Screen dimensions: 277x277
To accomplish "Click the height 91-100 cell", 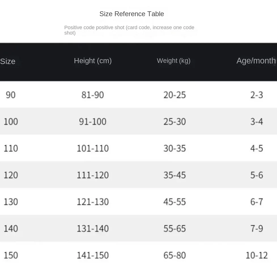I will click(93, 122).
